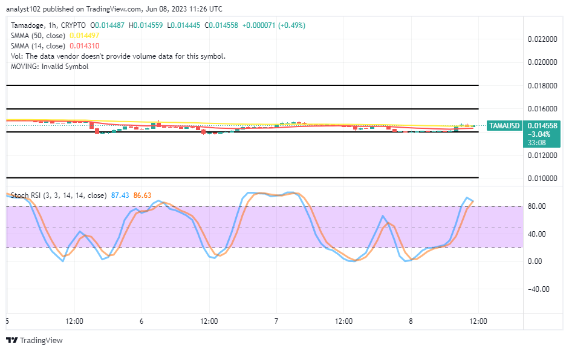Click the date 6 time axis marker
Viewport: 569px width, 351px height.
[x=141, y=321]
